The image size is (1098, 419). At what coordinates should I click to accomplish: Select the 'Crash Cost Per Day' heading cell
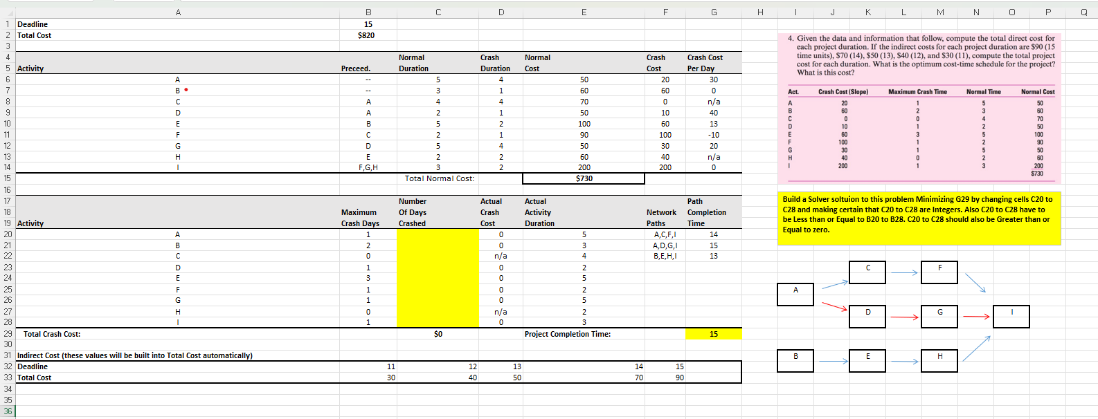(x=705, y=63)
